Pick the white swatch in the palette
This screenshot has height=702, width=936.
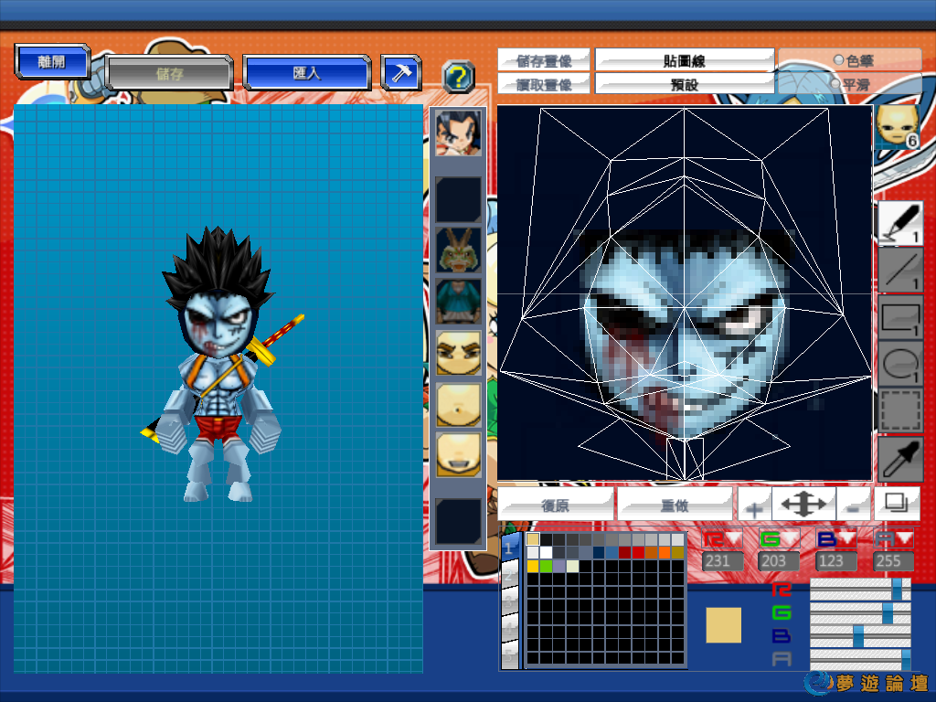click(x=546, y=552)
